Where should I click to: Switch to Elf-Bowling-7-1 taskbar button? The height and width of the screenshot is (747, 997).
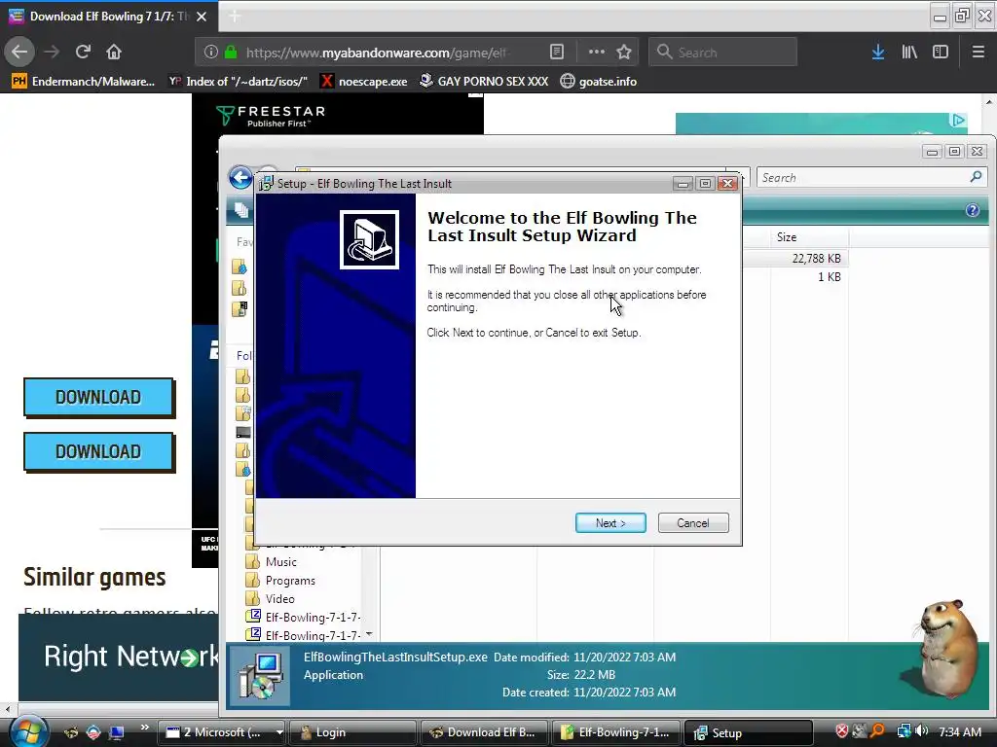616,732
